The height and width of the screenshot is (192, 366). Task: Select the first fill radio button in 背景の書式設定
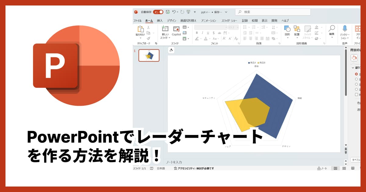click(x=356, y=74)
